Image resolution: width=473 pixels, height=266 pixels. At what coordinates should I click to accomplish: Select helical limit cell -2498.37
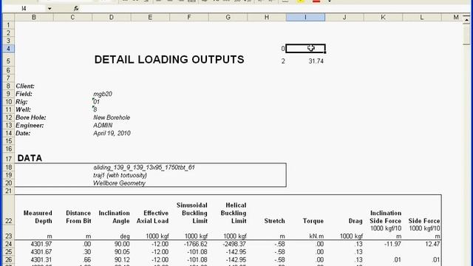click(234, 244)
